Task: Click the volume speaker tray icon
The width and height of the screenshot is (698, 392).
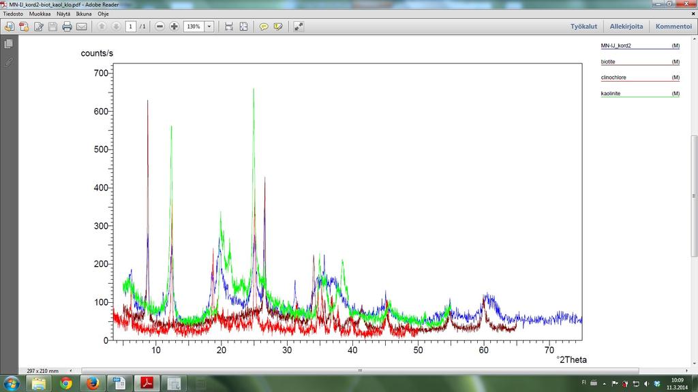Action: click(646, 384)
